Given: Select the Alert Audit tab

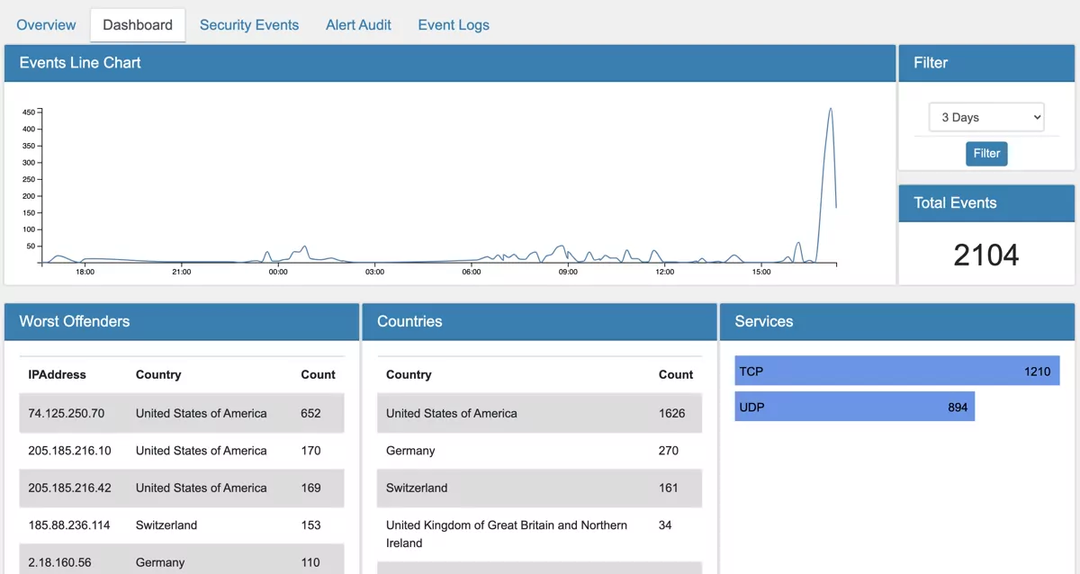Looking at the screenshot, I should point(358,24).
